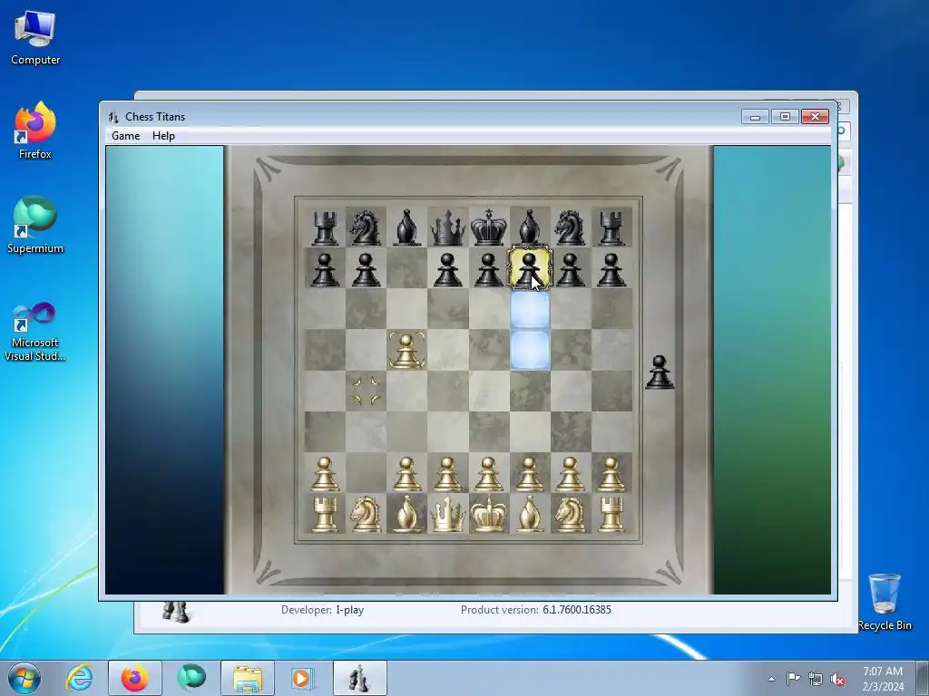Select the white bishop left of the queen

coord(406,514)
